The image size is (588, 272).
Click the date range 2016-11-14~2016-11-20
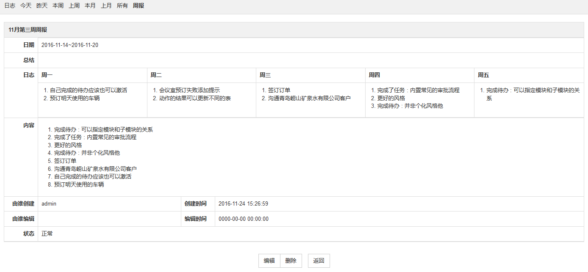coord(70,45)
